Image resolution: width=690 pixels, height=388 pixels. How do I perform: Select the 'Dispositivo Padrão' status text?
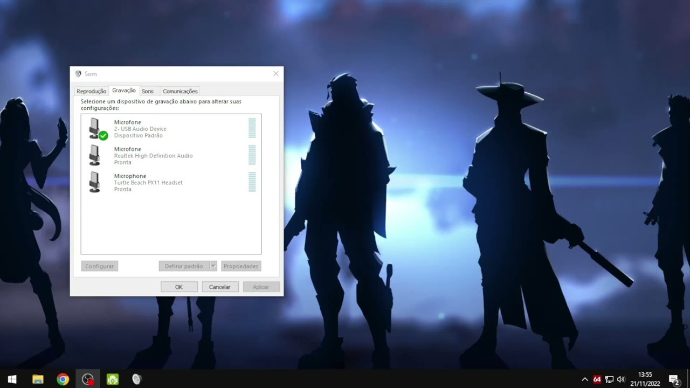point(138,135)
